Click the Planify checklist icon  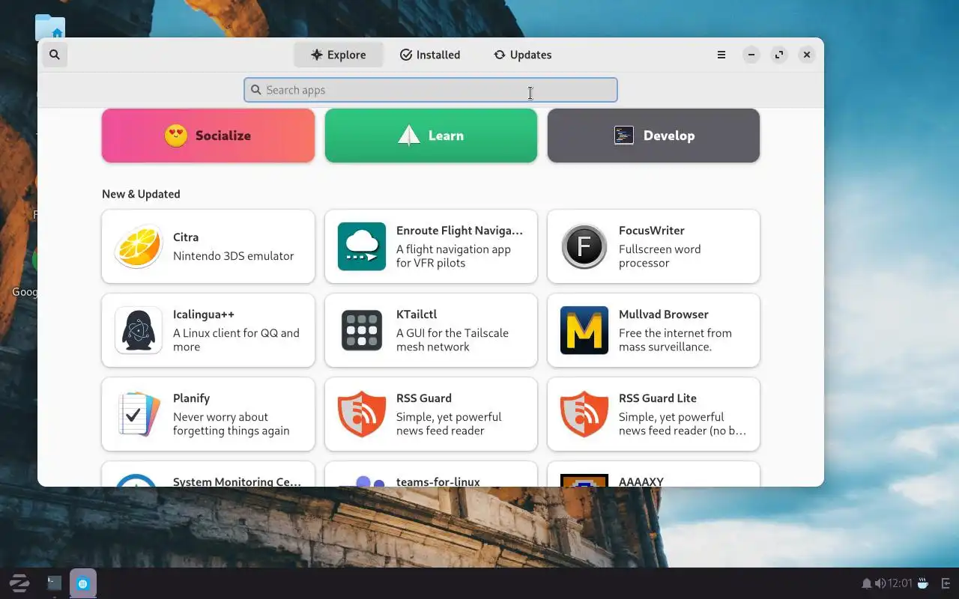point(139,414)
